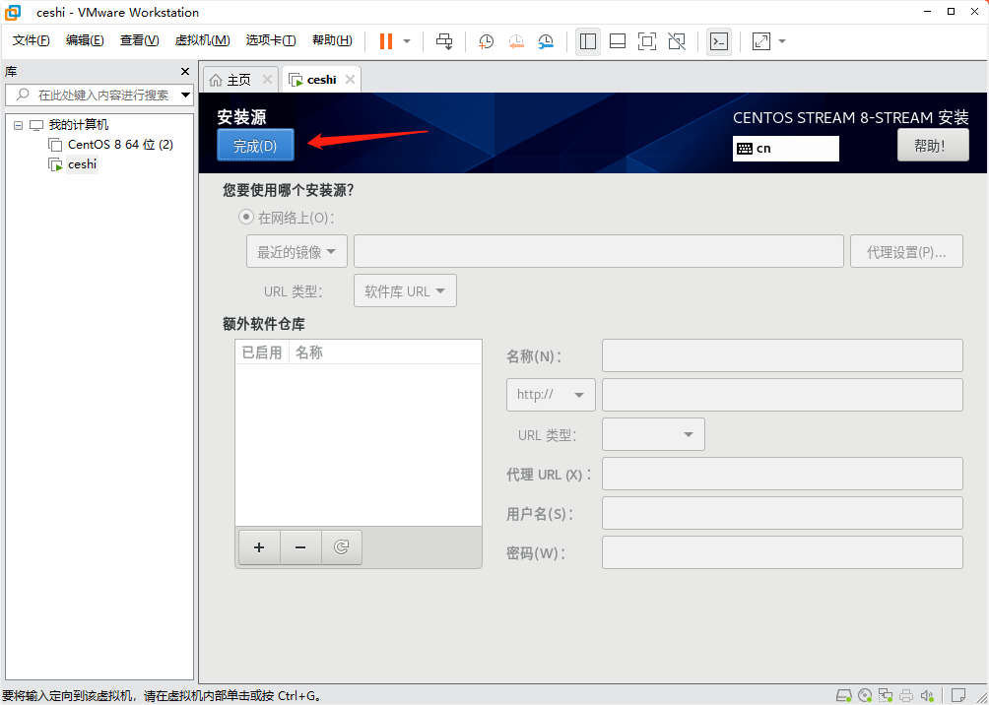Click the 用户名(S) input field
Viewport: 989px width, 705px height.
(x=782, y=513)
